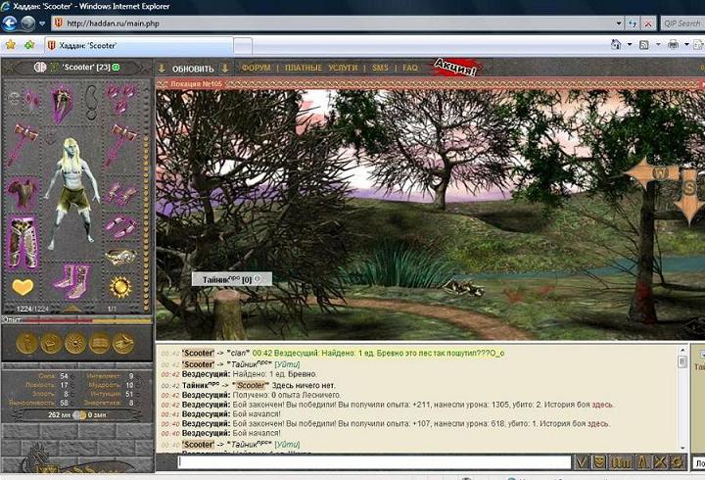Image resolution: width=705 pixels, height=480 pixels.
Task: Expand the feeds dropdown arrow
Action: tap(658, 44)
